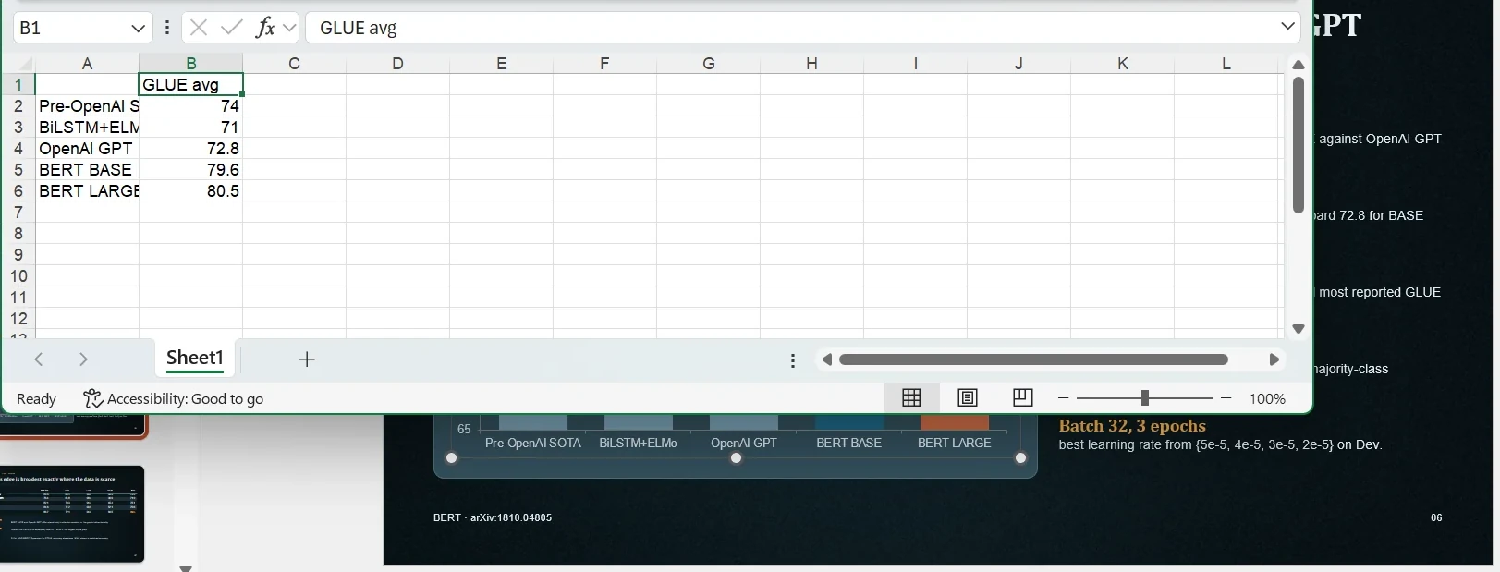The image size is (1500, 572).
Task: Select the row 6 header
Action: [18, 191]
